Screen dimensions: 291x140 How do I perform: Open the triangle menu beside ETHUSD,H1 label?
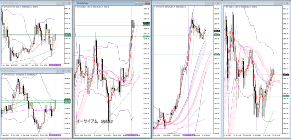[x=225, y=7]
